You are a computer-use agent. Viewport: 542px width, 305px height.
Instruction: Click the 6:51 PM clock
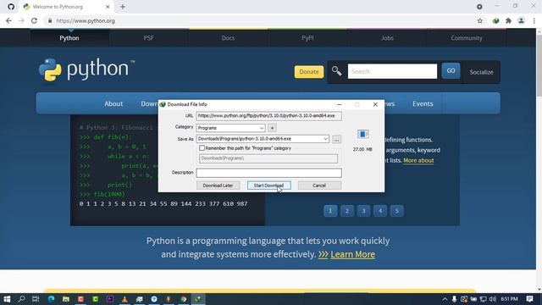click(x=509, y=299)
